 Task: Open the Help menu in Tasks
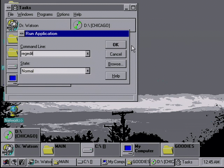(77, 14)
